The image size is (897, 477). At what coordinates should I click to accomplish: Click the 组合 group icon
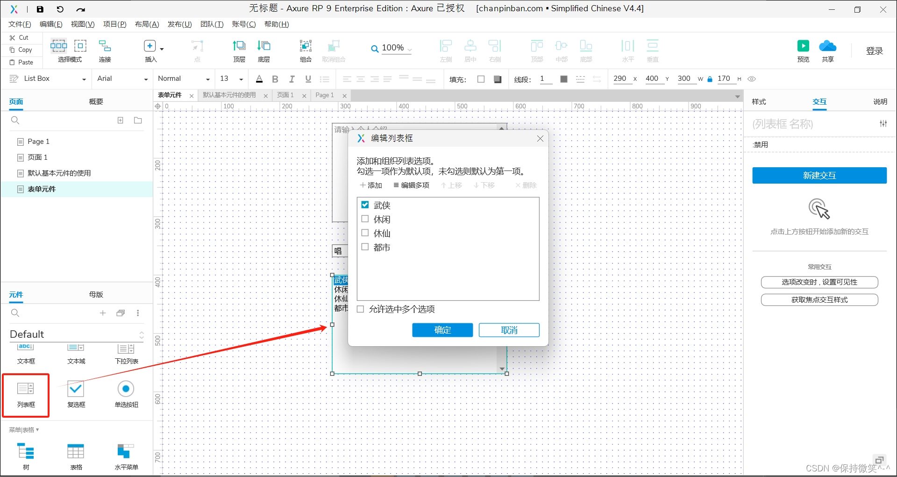[306, 46]
